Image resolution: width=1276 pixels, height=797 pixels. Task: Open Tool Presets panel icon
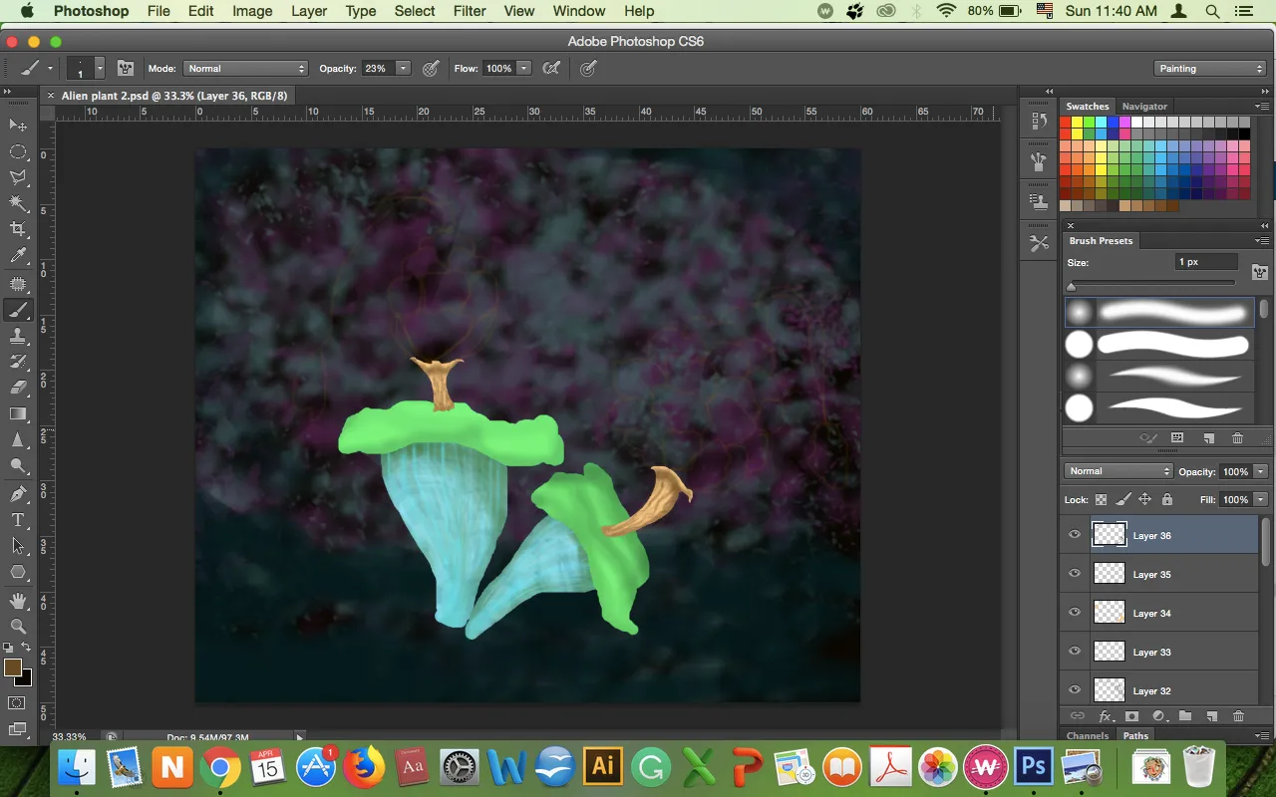pyautogui.click(x=1039, y=243)
